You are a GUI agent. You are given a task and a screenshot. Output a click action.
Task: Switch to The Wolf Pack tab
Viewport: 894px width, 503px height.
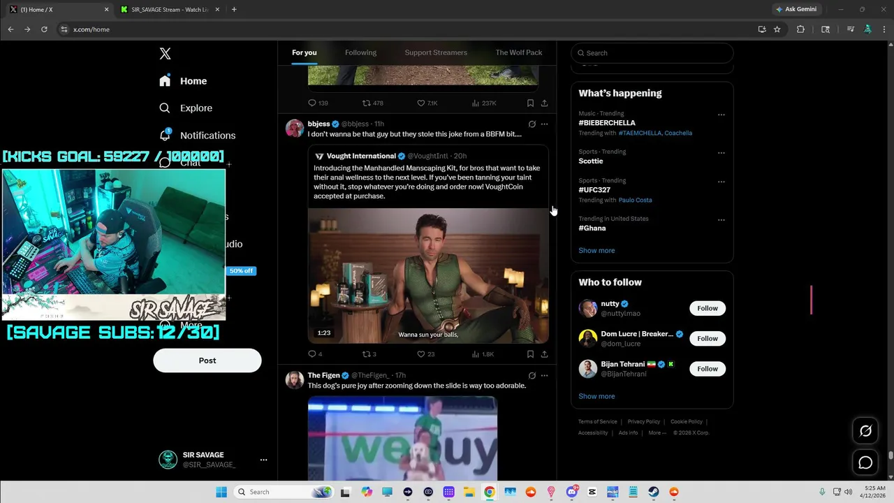click(518, 53)
